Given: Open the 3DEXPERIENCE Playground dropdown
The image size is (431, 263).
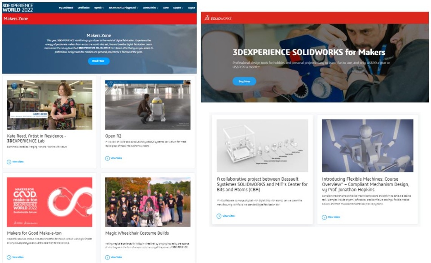Looking at the screenshot, I should point(123,8).
